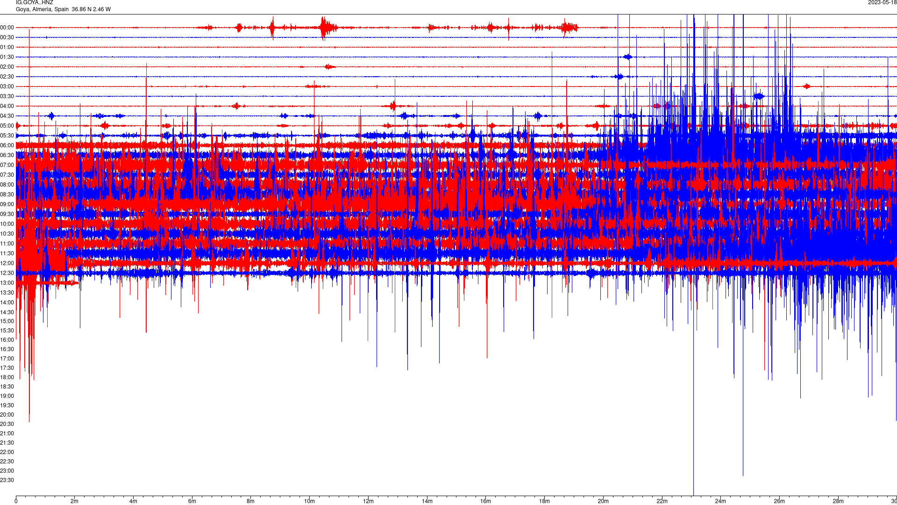Select the 04:30 trace time label
This screenshot has width=897, height=505.
[x=7, y=116]
